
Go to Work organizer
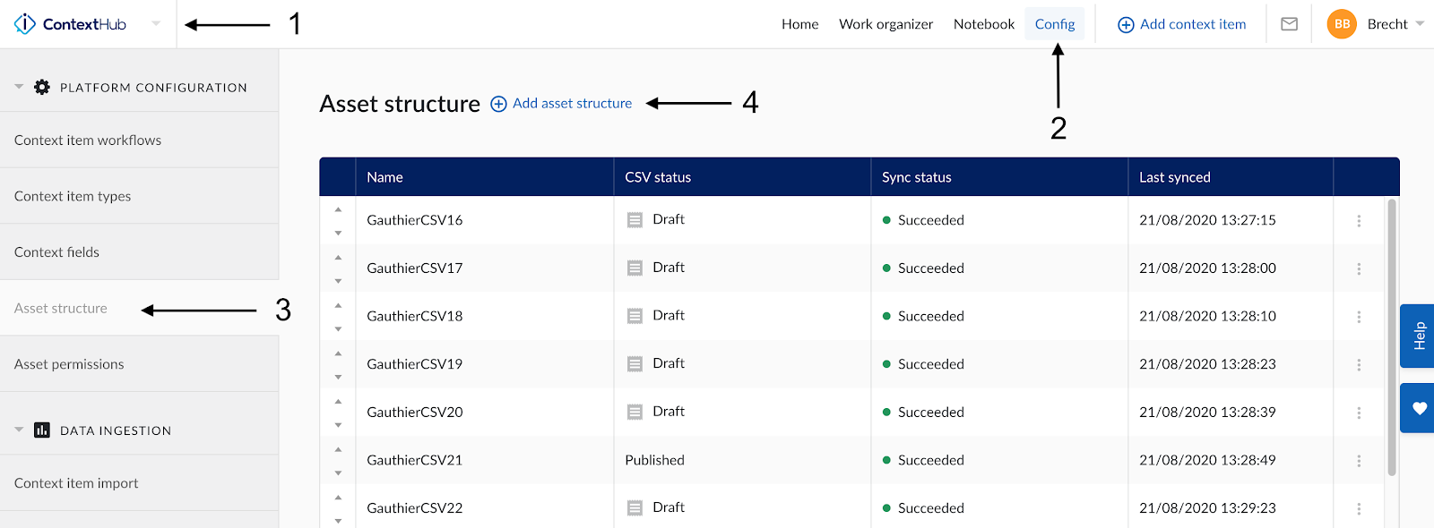(885, 24)
